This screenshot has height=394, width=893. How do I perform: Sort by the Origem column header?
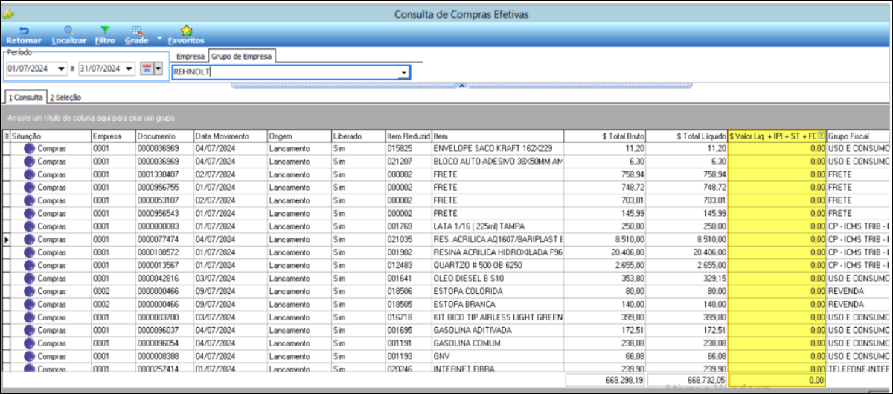click(299, 136)
